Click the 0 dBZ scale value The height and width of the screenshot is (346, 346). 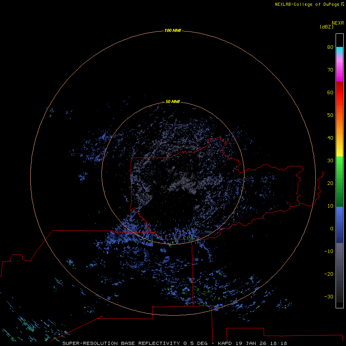click(x=332, y=229)
